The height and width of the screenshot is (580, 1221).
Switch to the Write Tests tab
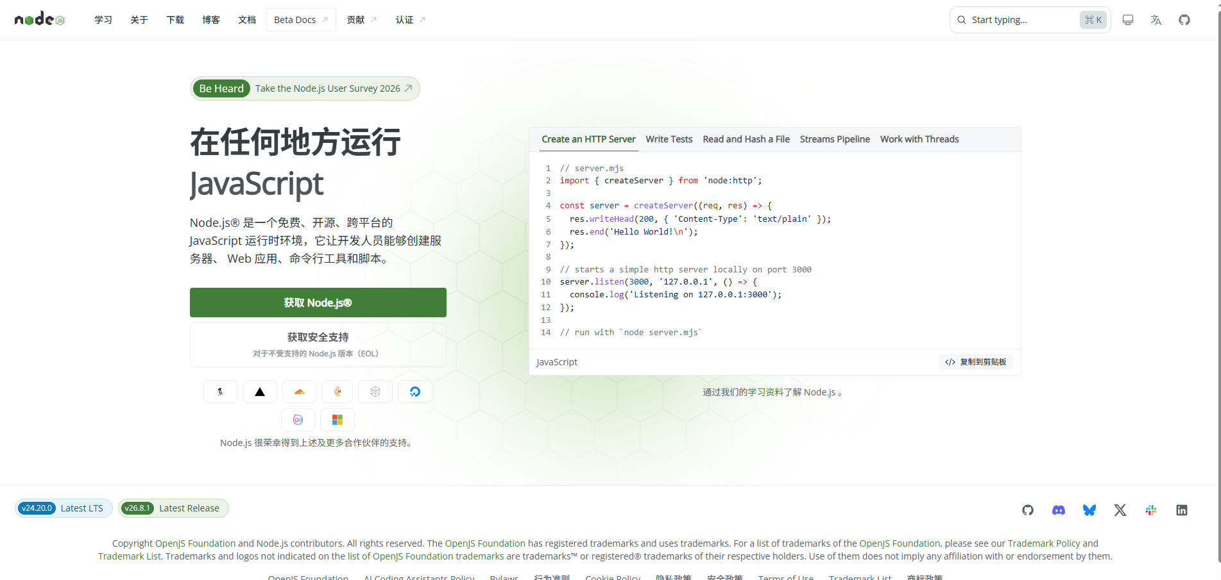(x=669, y=139)
